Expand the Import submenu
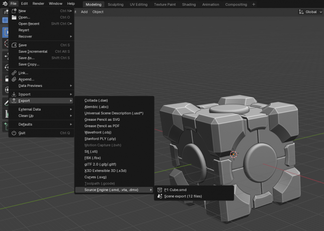This screenshot has width=324, height=231. 41,94
